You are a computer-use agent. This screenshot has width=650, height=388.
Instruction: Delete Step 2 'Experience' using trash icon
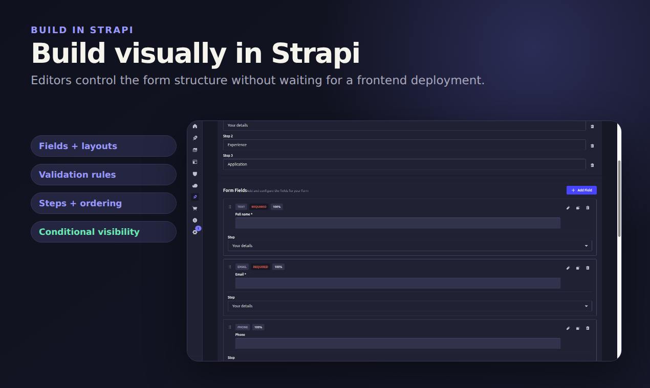592,145
